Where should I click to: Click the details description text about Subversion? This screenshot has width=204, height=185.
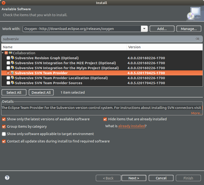tap(101, 108)
